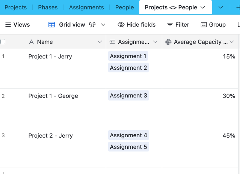The image size is (240, 174).
Task: Switch to the Assignments table tab
Action: click(86, 7)
